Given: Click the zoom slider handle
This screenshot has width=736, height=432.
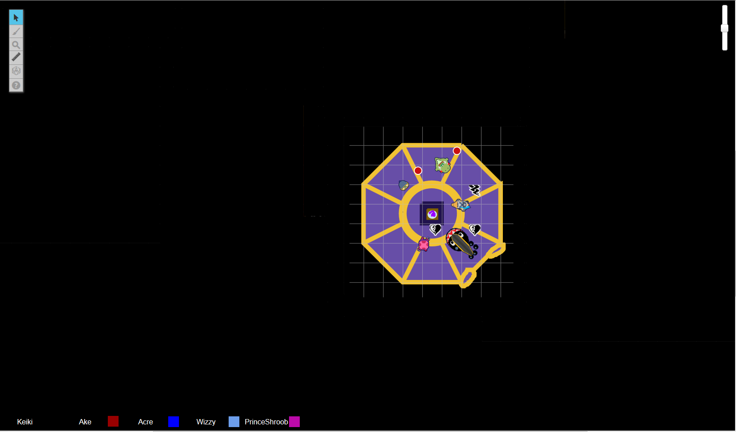Looking at the screenshot, I should click(724, 28).
